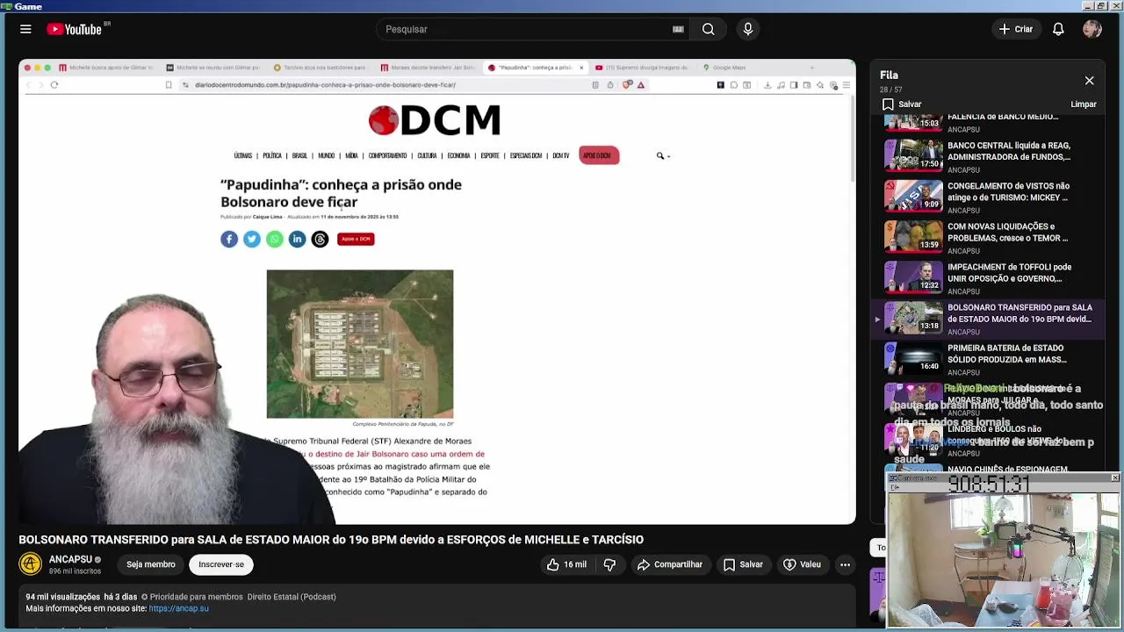Click Seja membro button
The height and width of the screenshot is (632, 1124).
(150, 564)
